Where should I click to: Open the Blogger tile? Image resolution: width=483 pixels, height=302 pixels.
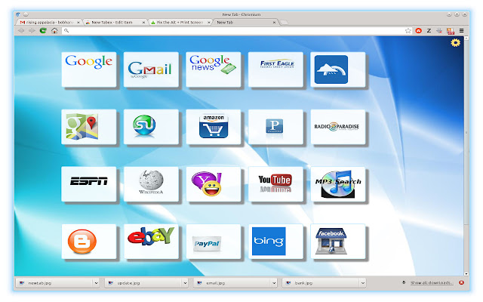89,242
